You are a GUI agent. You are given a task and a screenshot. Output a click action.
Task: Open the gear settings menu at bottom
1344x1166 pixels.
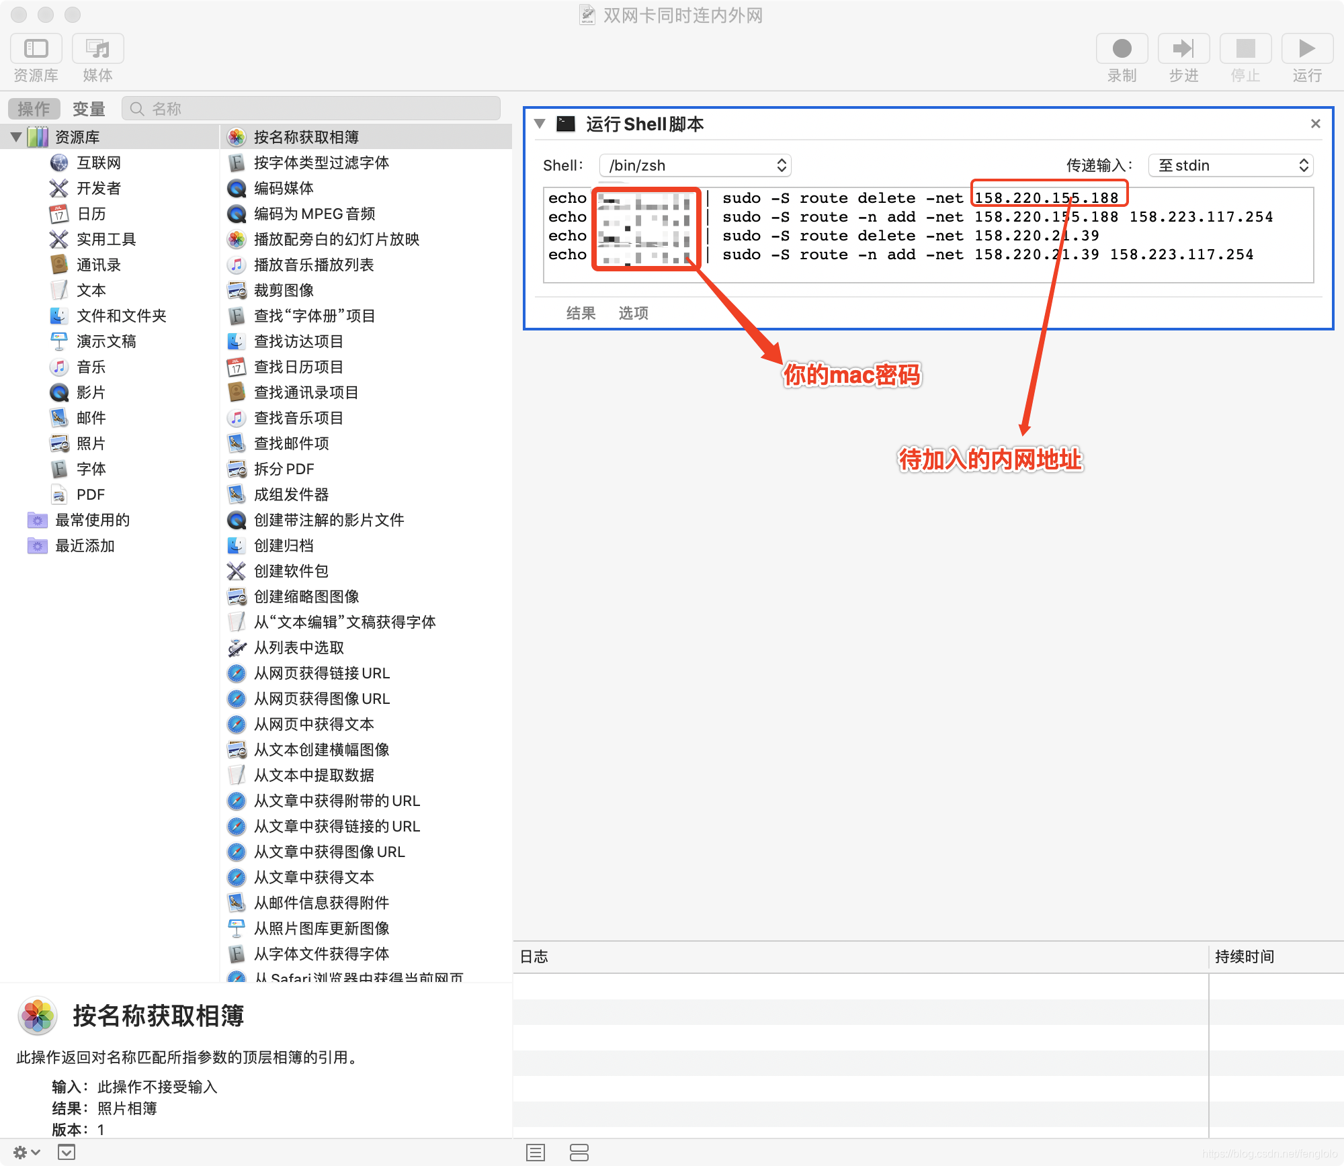(x=26, y=1153)
